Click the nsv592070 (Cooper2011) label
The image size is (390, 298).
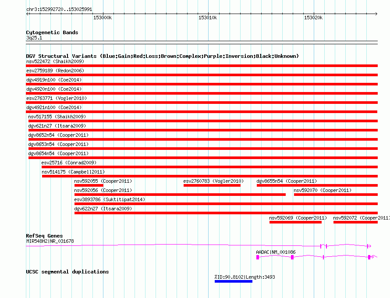pos(323,190)
